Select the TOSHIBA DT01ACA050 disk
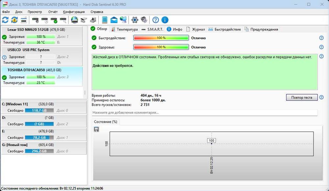Screen dimensions: 329x191 tap(42, 76)
